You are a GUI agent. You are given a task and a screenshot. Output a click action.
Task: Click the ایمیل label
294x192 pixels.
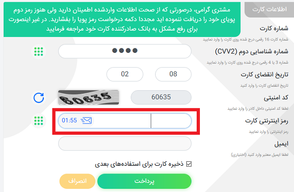click(281, 144)
